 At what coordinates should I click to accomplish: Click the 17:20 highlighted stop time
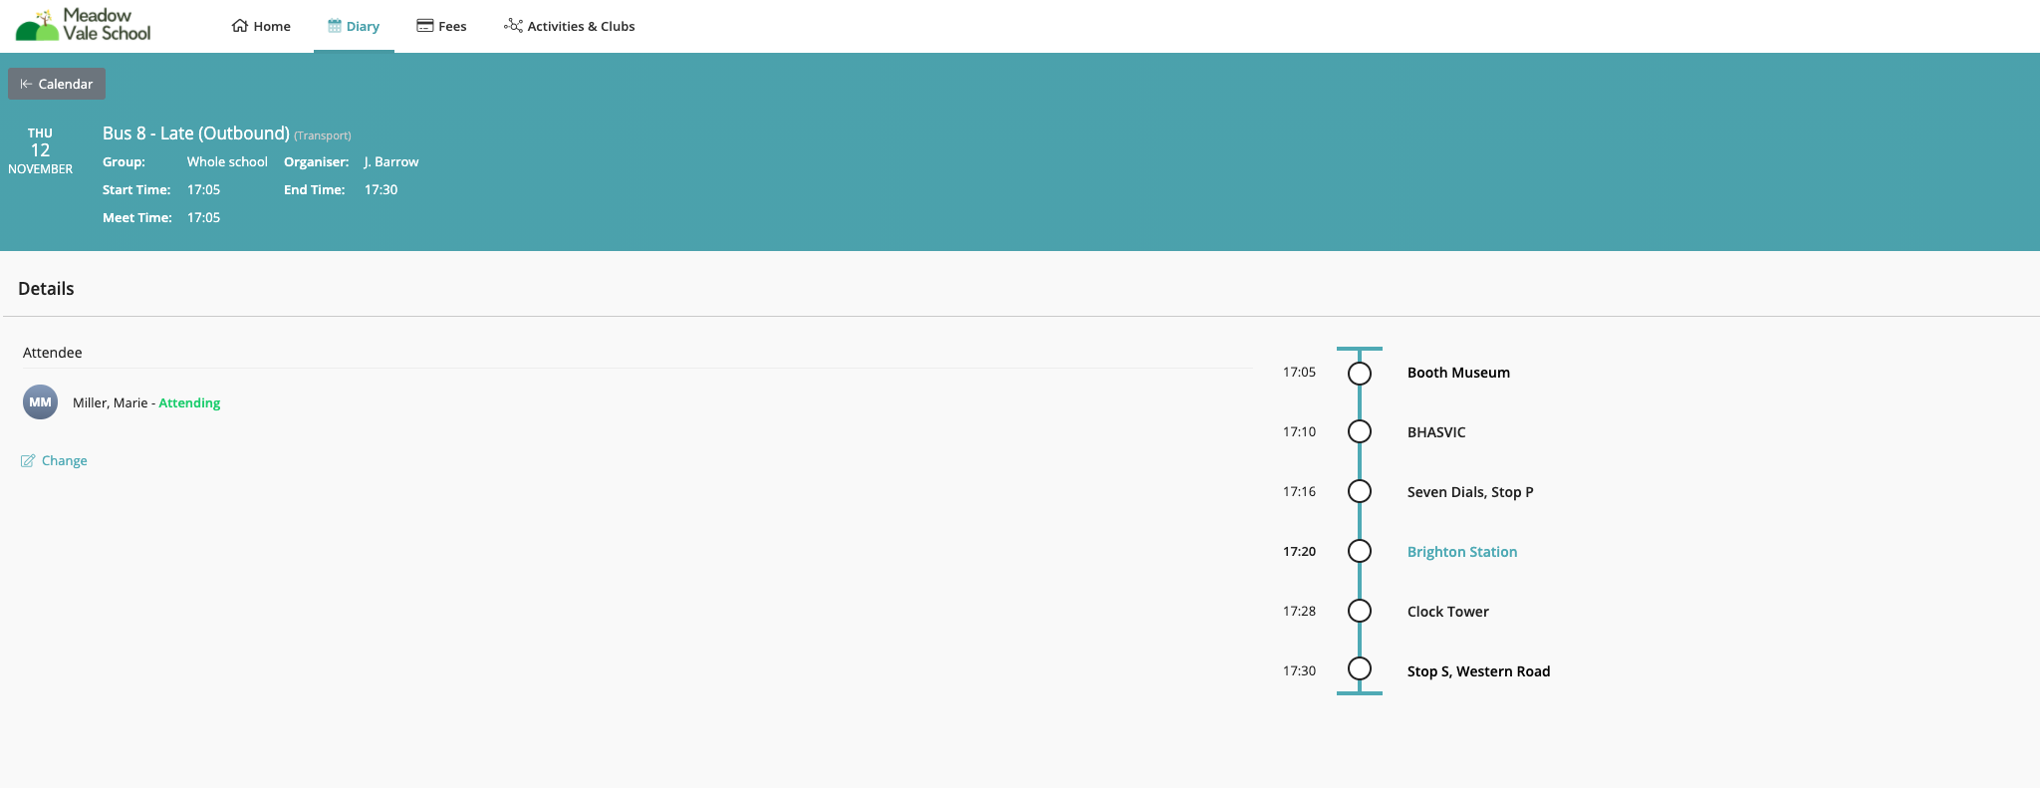click(x=1299, y=551)
